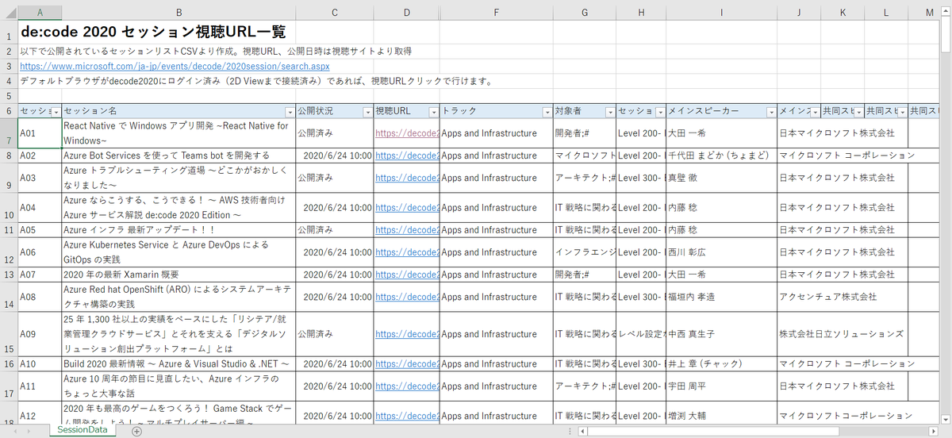Select row 15 header

pos(9,333)
